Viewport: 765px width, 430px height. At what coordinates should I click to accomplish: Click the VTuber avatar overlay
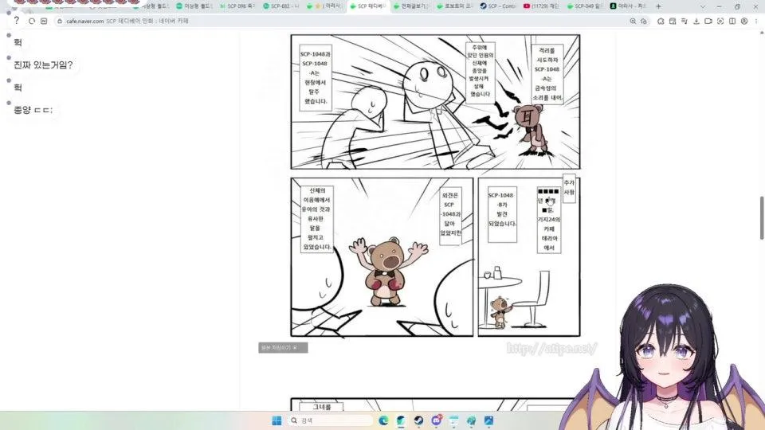tap(664, 357)
